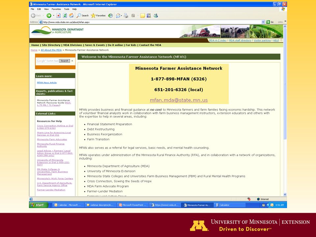Select News & Events in navigation bar
316x237 pixels.
coord(95,45)
